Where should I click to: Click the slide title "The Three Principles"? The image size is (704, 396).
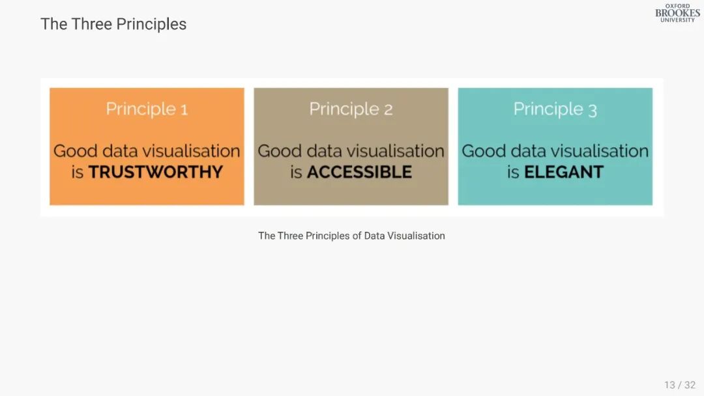(113, 24)
